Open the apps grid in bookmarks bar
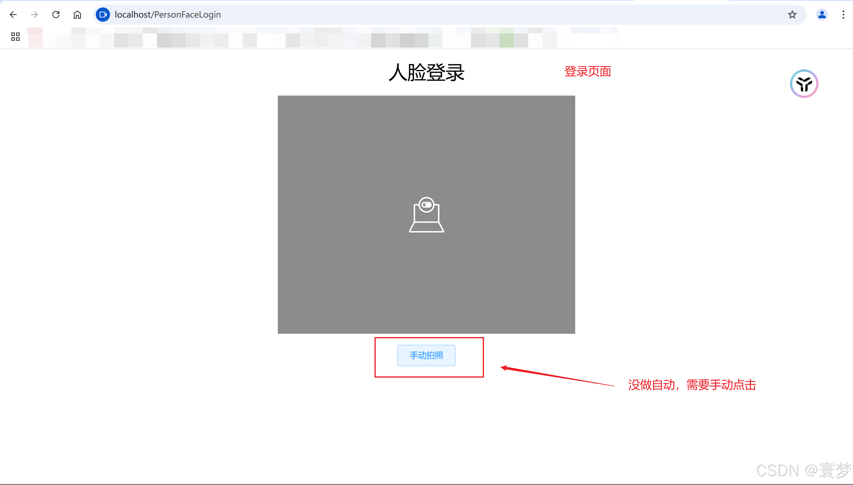 [x=15, y=37]
